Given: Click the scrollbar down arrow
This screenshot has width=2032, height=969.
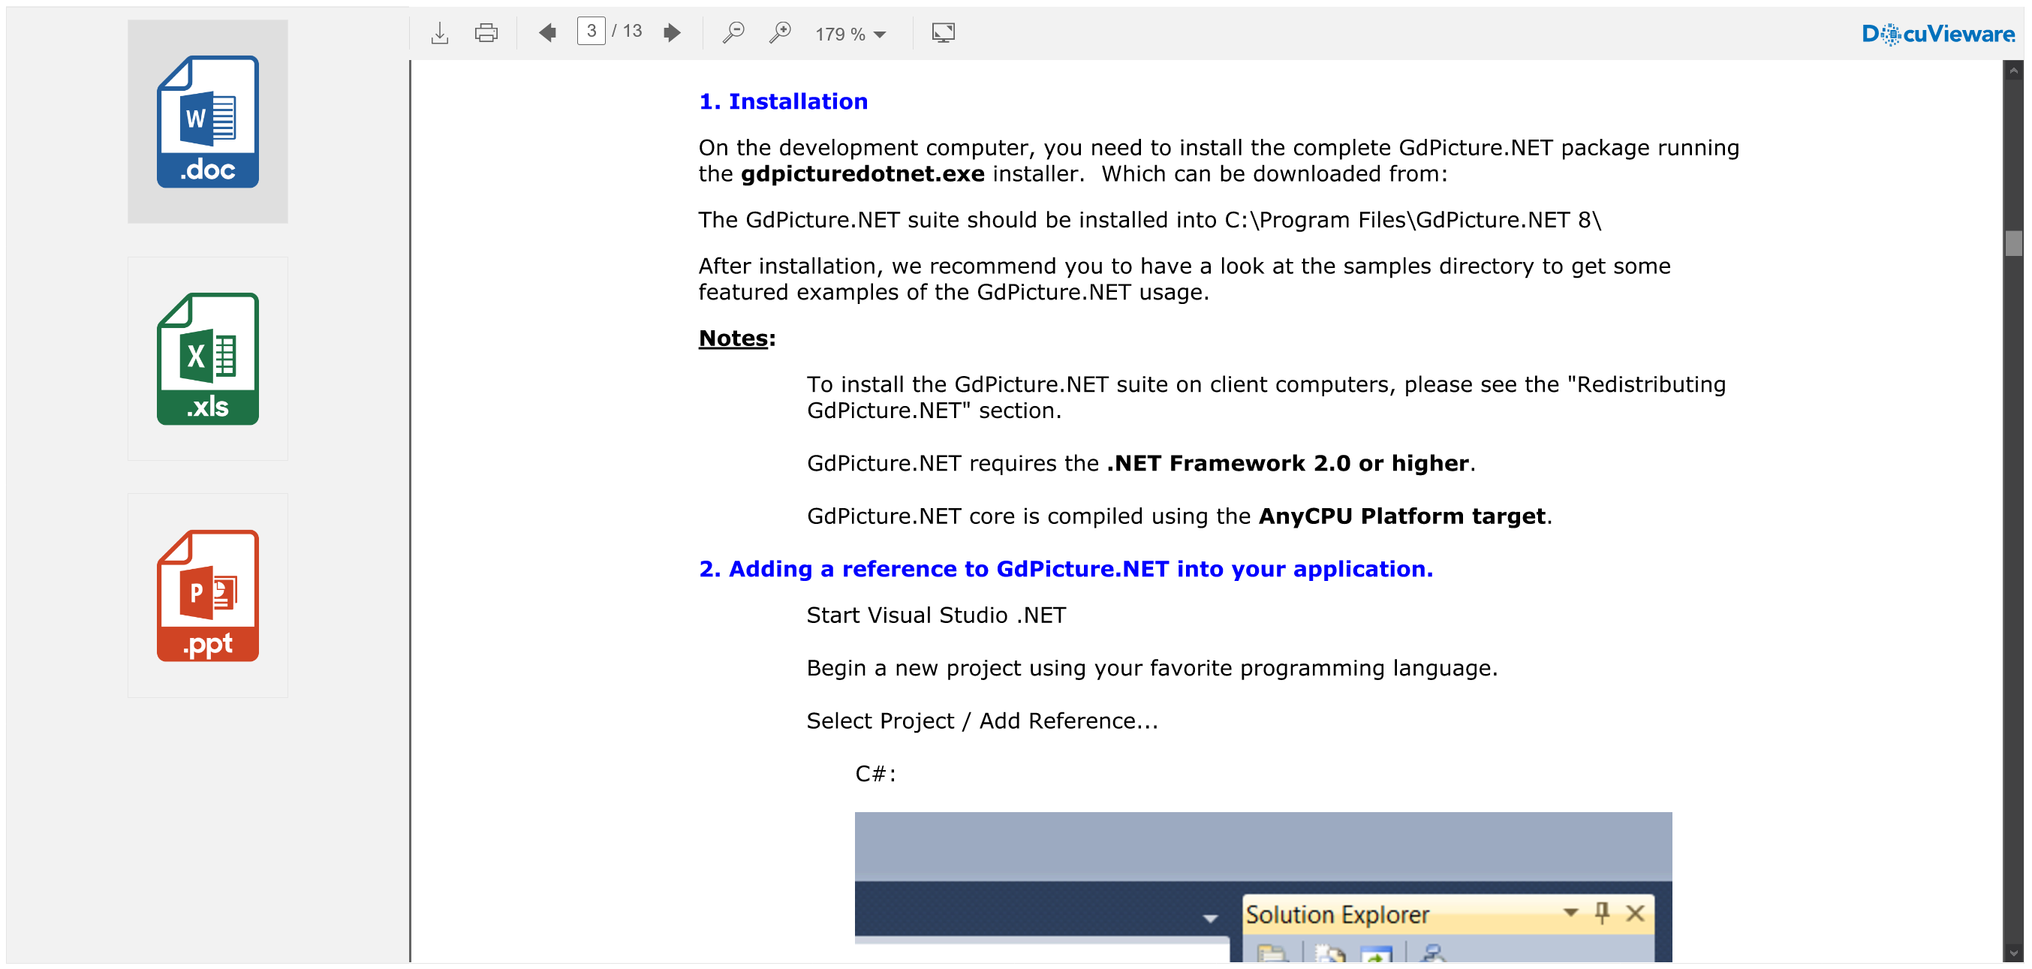Looking at the screenshot, I should click(2013, 953).
